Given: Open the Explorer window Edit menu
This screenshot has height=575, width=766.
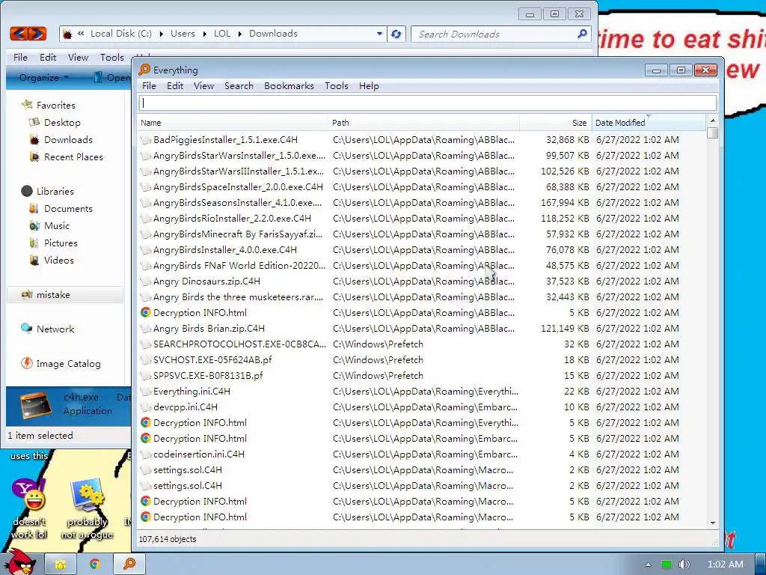Looking at the screenshot, I should [x=47, y=57].
